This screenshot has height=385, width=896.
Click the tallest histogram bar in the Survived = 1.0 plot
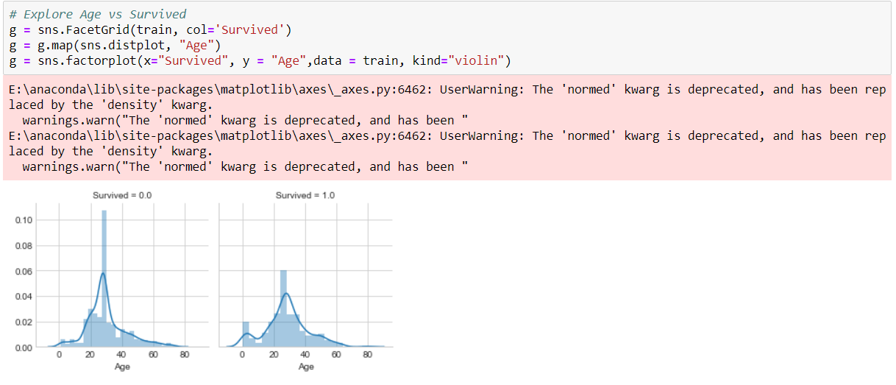(x=284, y=308)
